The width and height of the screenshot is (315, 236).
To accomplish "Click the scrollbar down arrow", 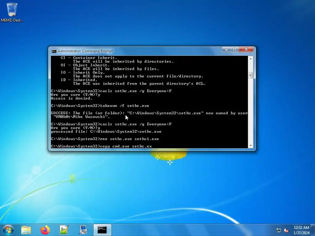I will pos(250,145).
